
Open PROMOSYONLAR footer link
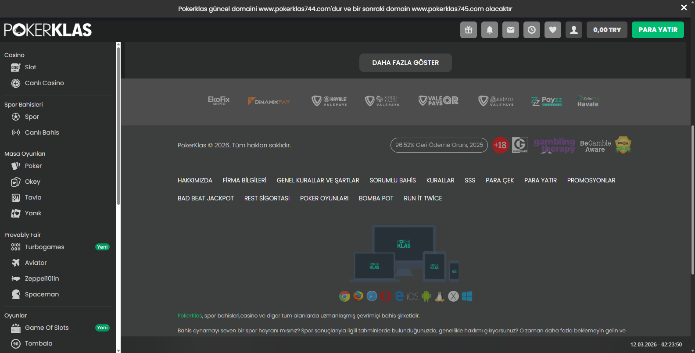click(591, 180)
